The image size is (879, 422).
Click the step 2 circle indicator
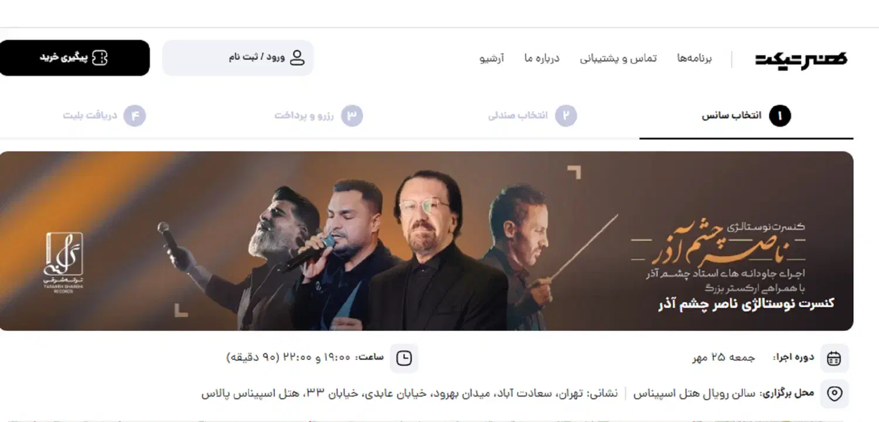click(566, 116)
